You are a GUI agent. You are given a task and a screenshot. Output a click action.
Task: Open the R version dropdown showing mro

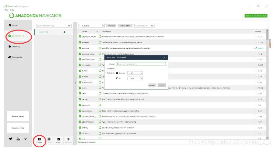coord(135,78)
